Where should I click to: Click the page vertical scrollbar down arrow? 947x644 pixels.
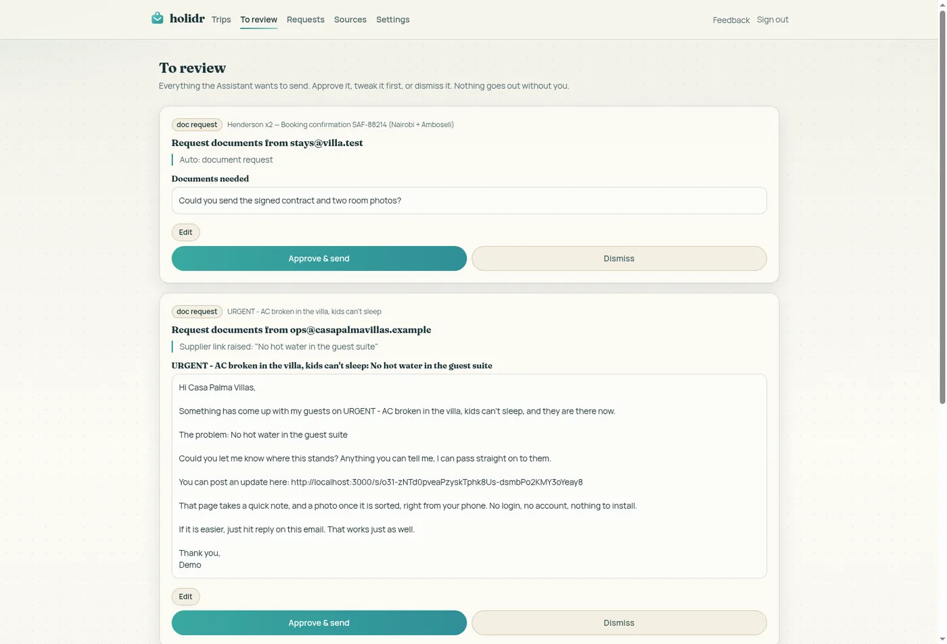942,639
